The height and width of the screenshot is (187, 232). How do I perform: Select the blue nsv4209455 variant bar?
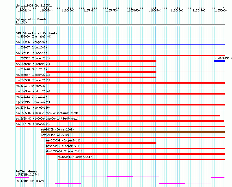coord(219,61)
